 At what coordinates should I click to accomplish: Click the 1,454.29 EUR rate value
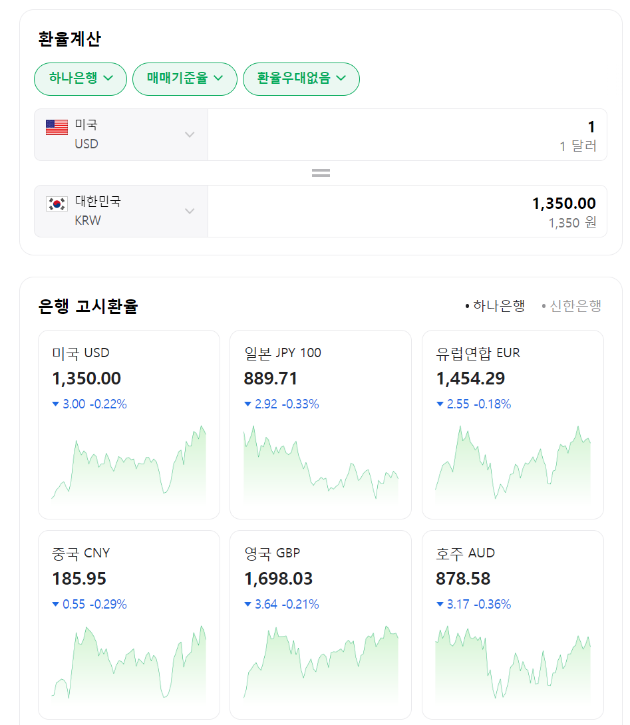coord(470,378)
